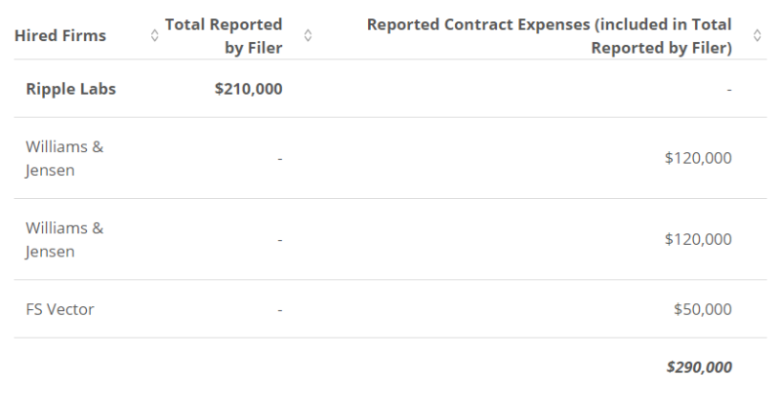Sort by Reported Contract Expenses arrow icon
781x397 pixels.
[758, 35]
